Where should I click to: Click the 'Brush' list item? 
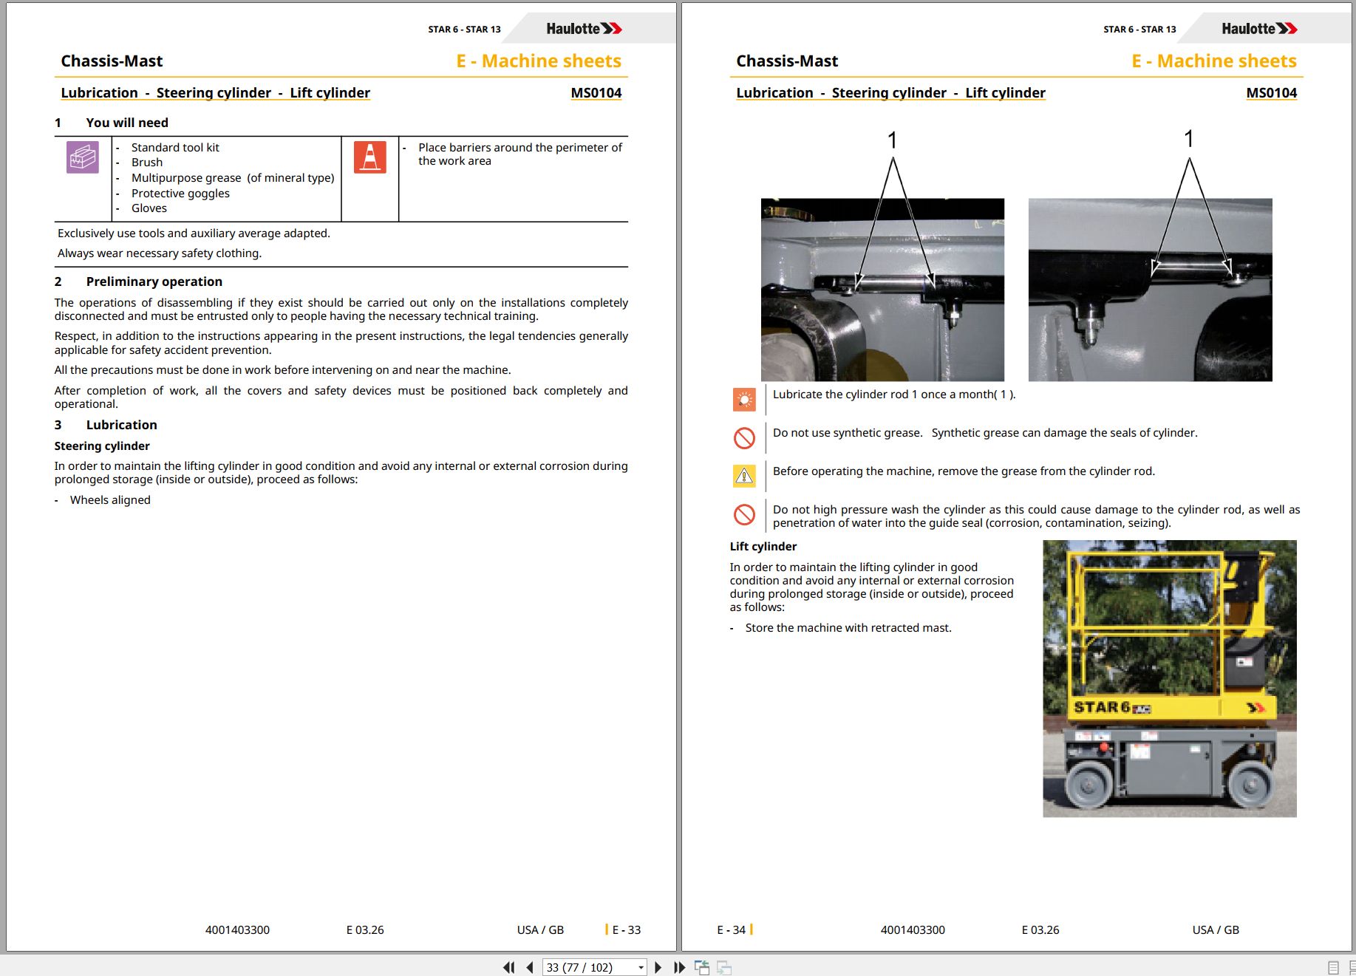[147, 163]
